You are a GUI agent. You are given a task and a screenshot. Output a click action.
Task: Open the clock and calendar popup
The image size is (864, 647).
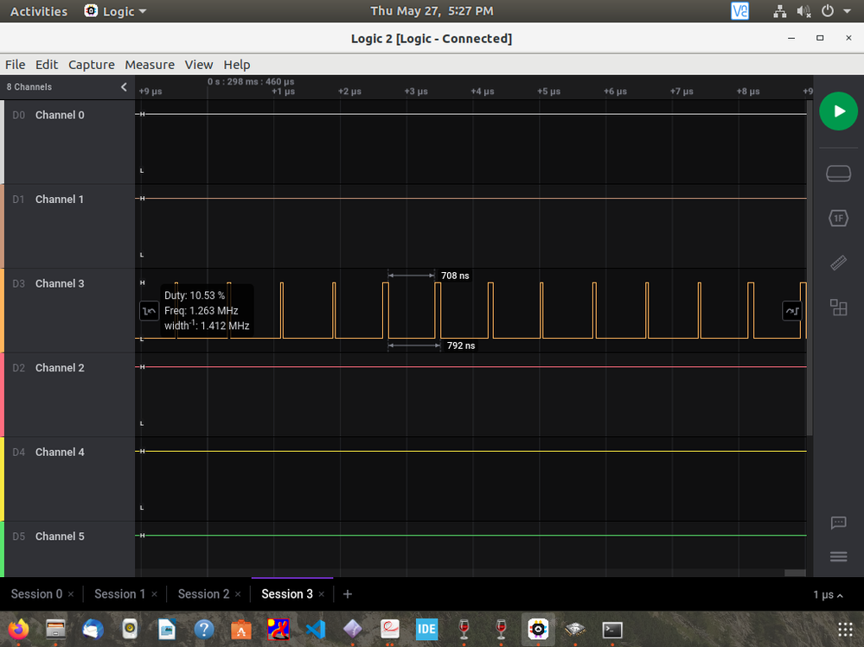[432, 11]
